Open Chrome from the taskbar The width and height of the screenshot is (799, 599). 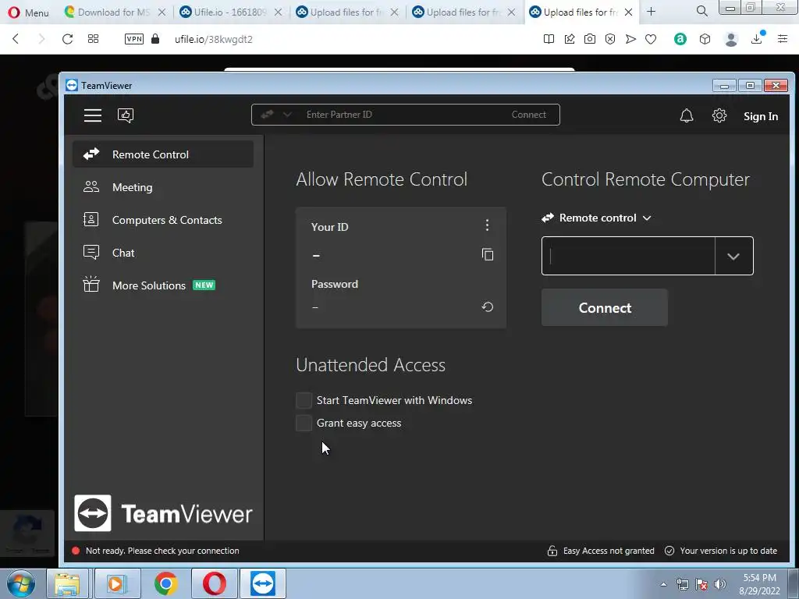[166, 583]
